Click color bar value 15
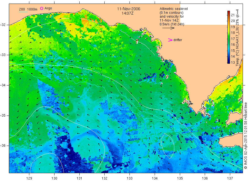The height and width of the screenshot is (182, 249). [233, 51]
